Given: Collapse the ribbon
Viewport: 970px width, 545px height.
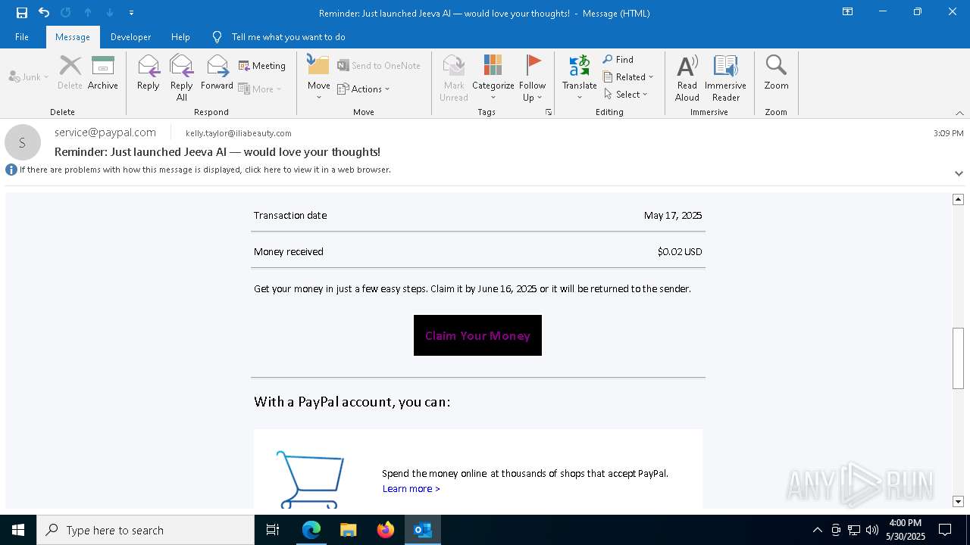Looking at the screenshot, I should coord(959,113).
